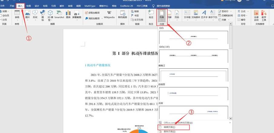Click header gallery scroll-down arrow
Viewport: 274px width, 133px height.
231,118
